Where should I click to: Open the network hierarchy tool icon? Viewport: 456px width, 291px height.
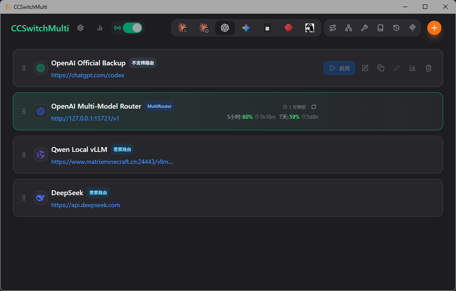click(x=348, y=28)
